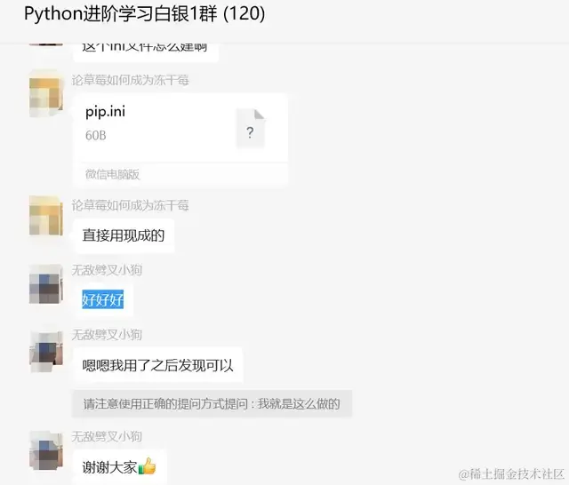This screenshot has height=485, width=569.
Task: Click the 微信电脑版 source label
Action: (113, 174)
